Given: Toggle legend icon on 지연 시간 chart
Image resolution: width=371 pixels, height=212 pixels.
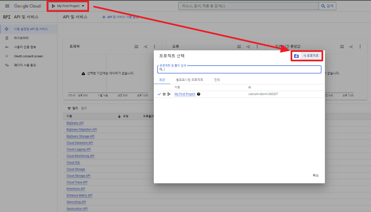Looking at the screenshot, I should [x=342, y=47].
